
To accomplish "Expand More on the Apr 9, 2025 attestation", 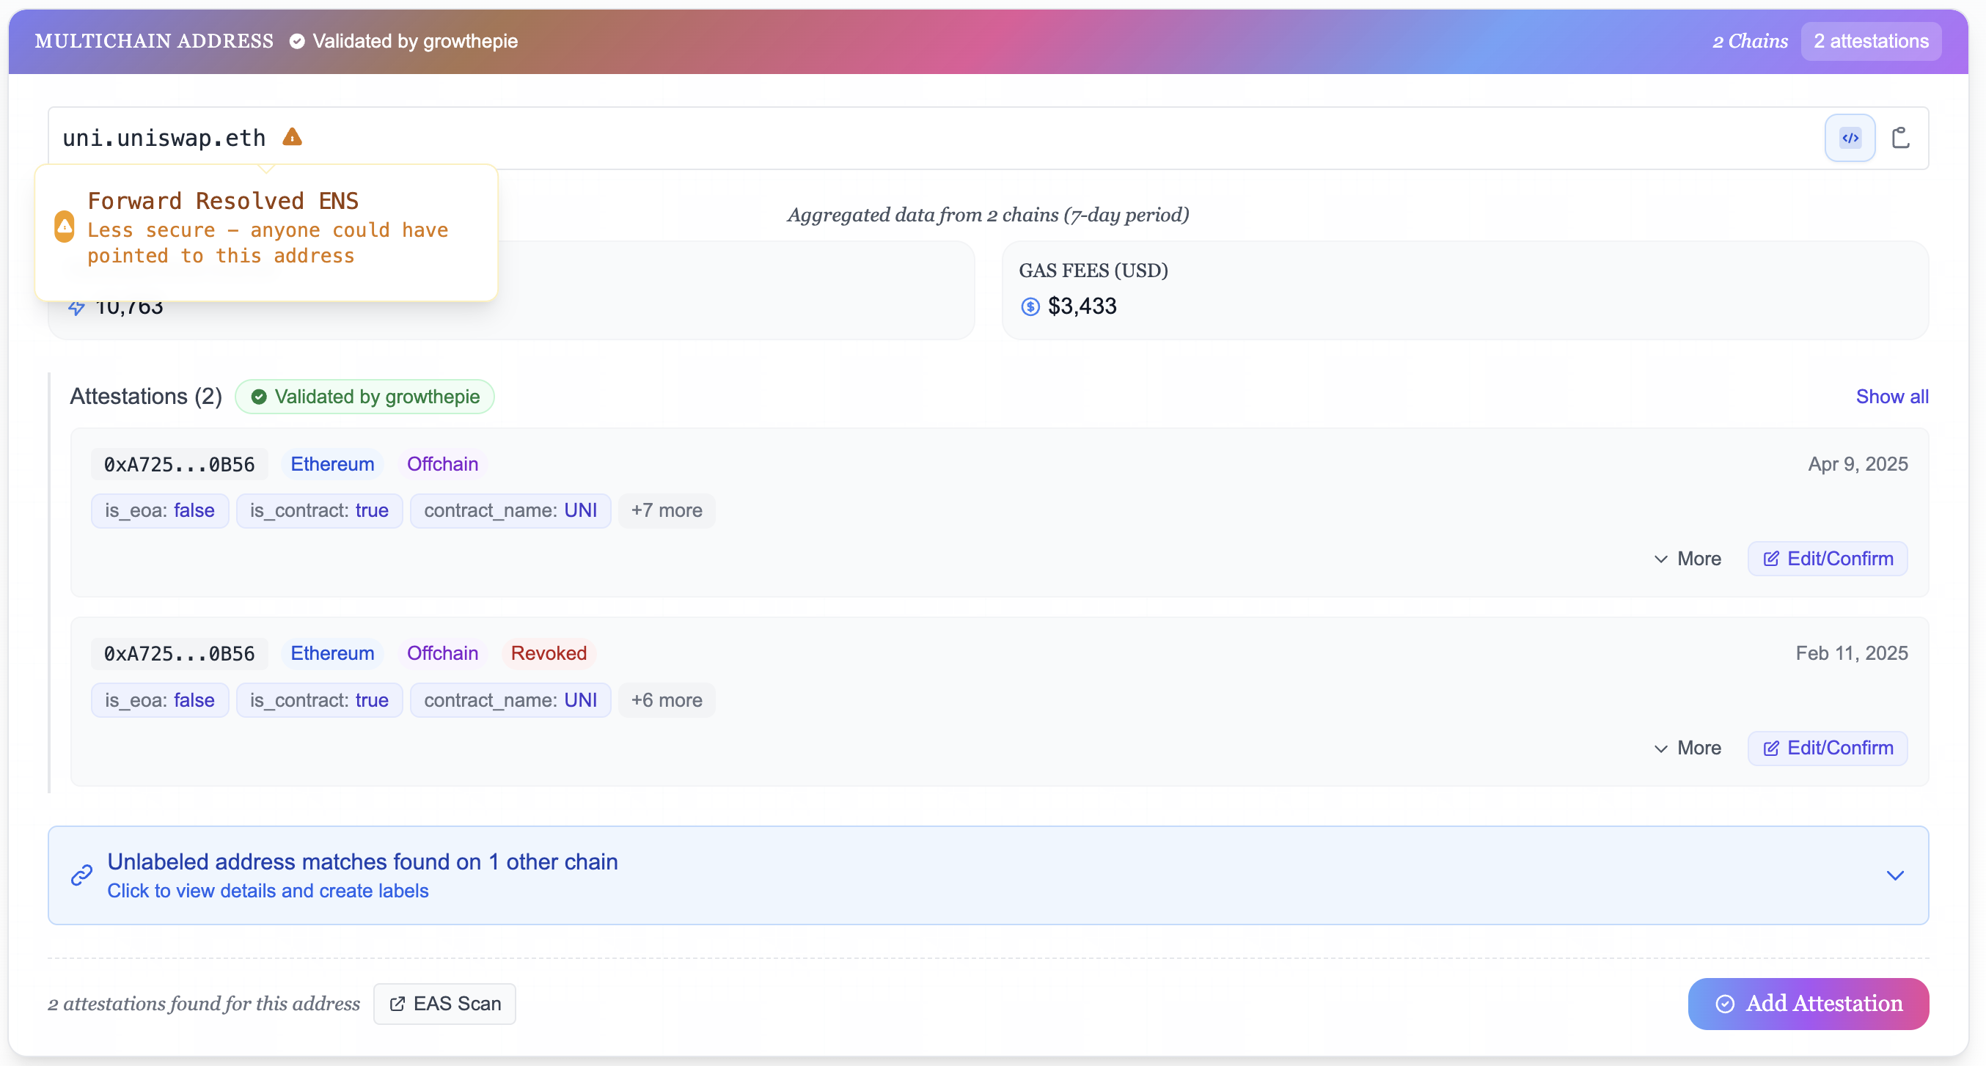I will point(1688,559).
